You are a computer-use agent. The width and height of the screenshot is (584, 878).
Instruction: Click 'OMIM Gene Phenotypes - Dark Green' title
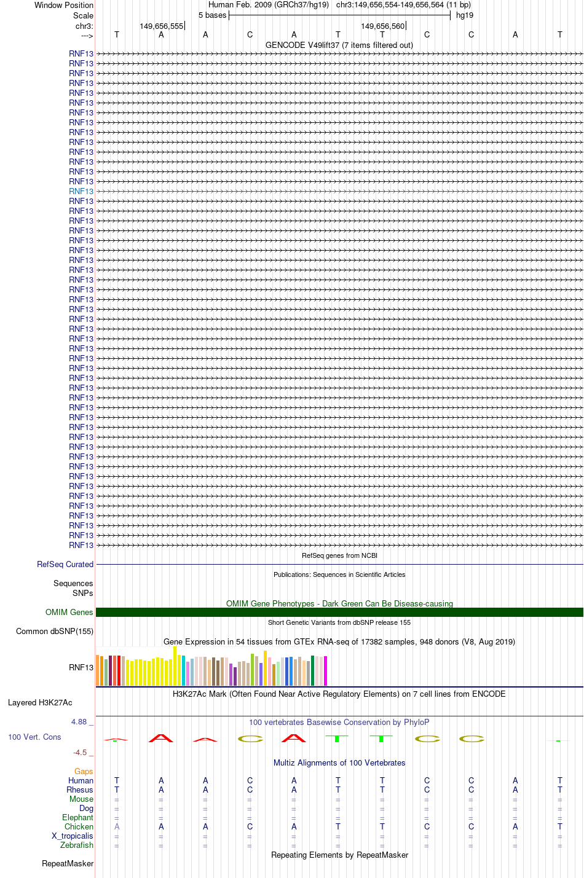[339, 603]
